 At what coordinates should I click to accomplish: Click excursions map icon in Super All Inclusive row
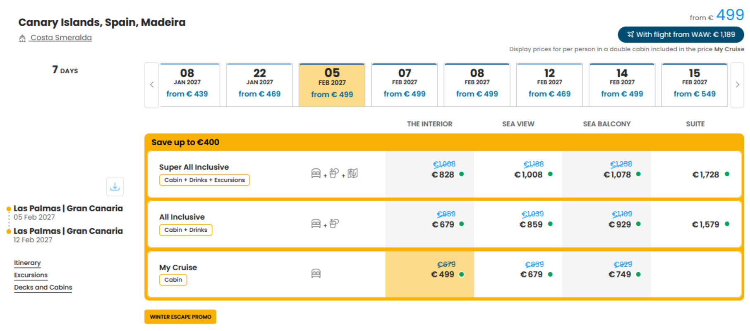click(x=353, y=173)
